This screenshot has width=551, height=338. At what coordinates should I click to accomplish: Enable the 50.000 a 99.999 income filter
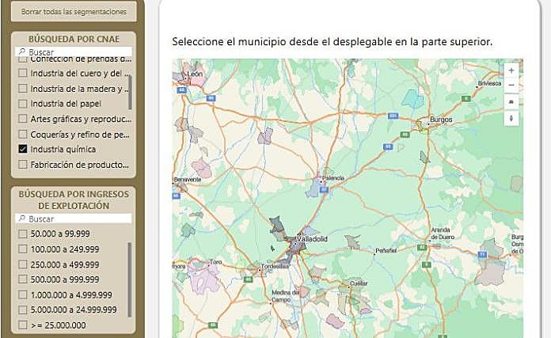[x=23, y=234]
